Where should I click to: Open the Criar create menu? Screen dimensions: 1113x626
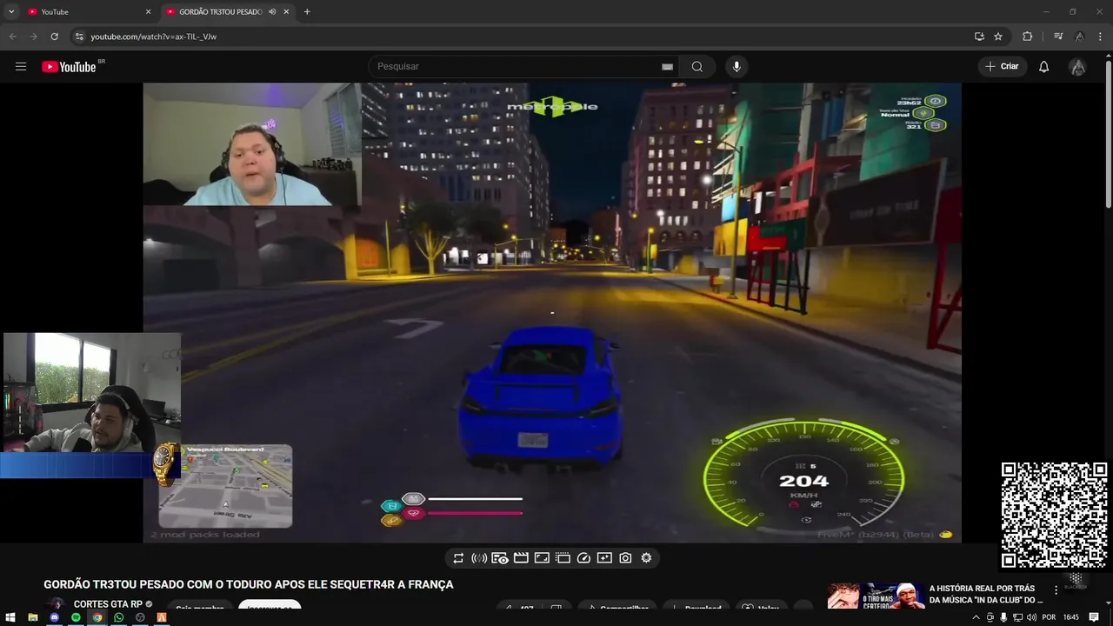pyautogui.click(x=1002, y=66)
